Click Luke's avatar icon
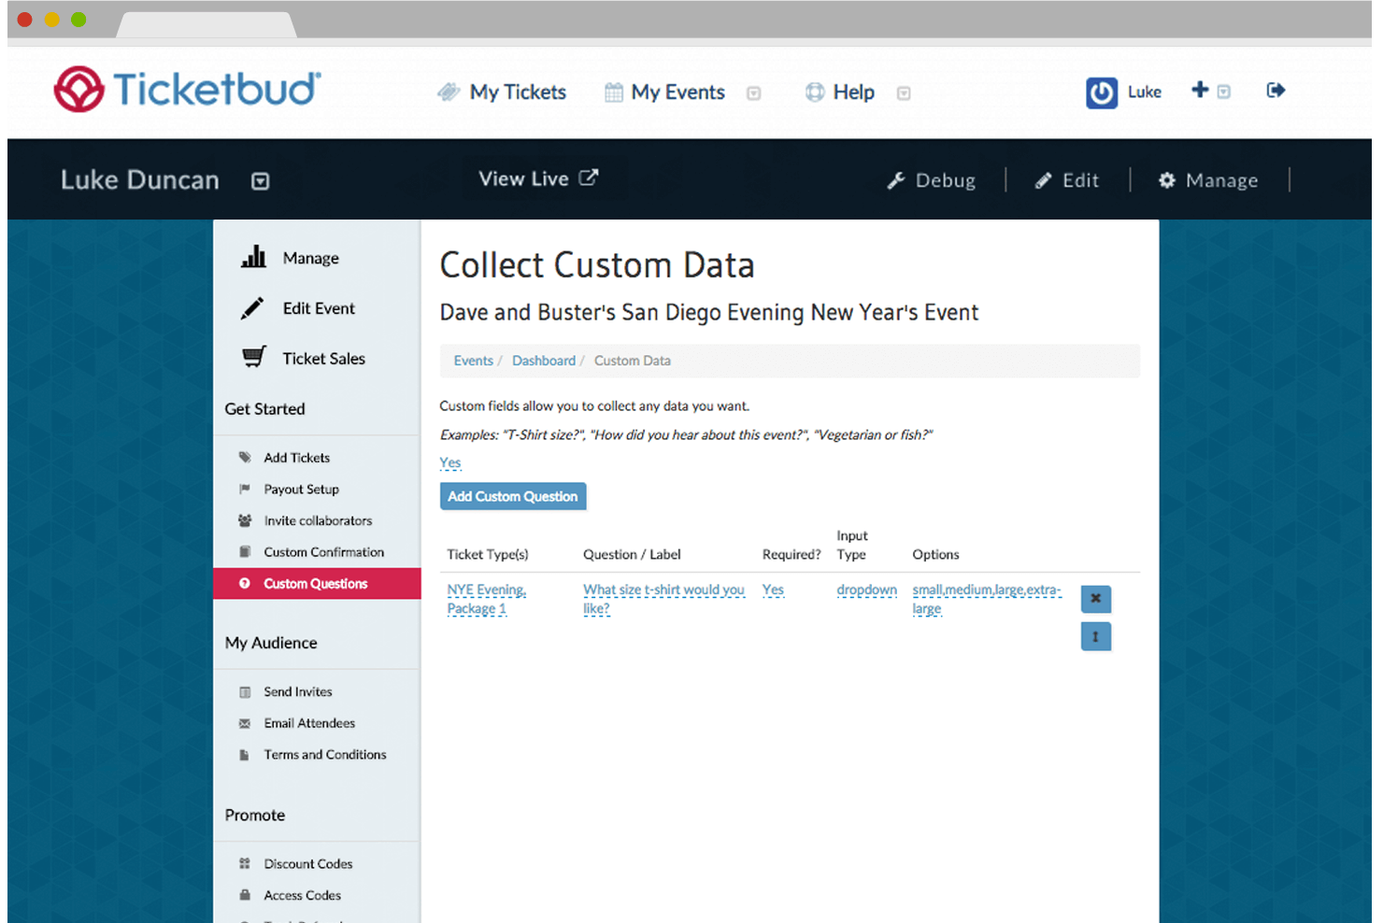Screen dimensions: 1383x923 click(1102, 92)
